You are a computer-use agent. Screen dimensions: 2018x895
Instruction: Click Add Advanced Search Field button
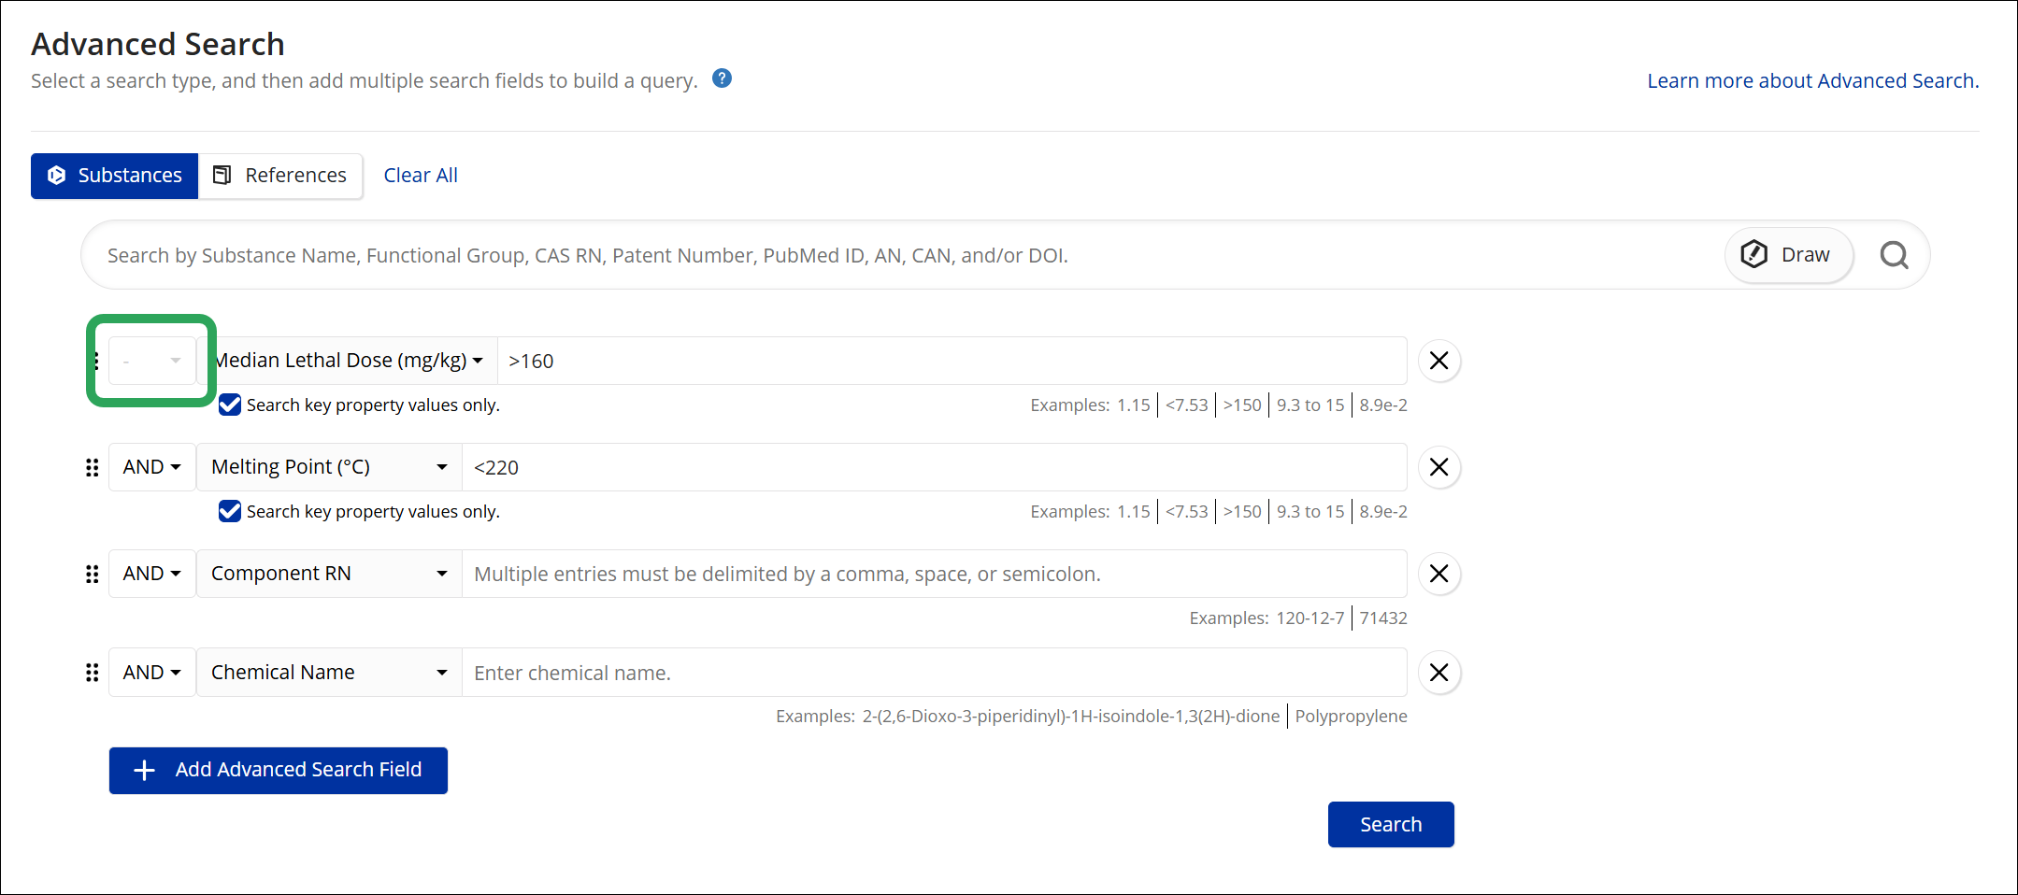(279, 771)
